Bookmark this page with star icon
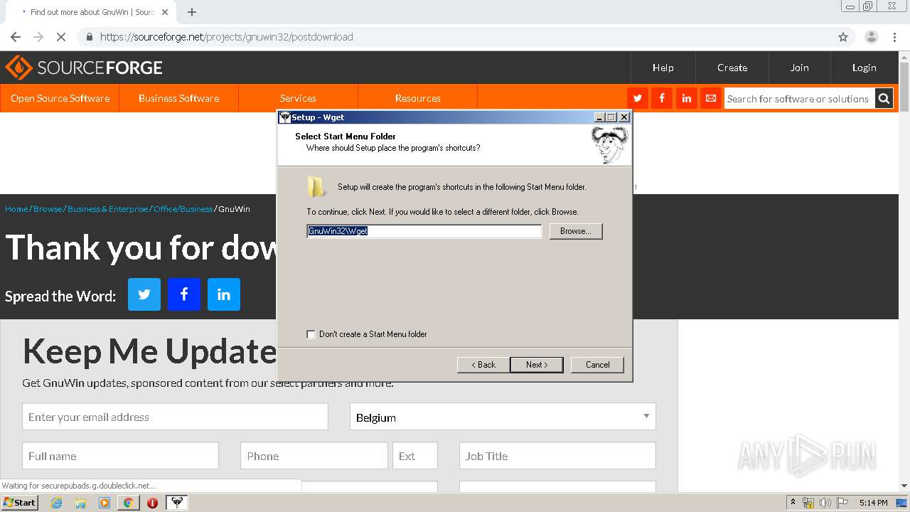The width and height of the screenshot is (910, 512). point(843,37)
